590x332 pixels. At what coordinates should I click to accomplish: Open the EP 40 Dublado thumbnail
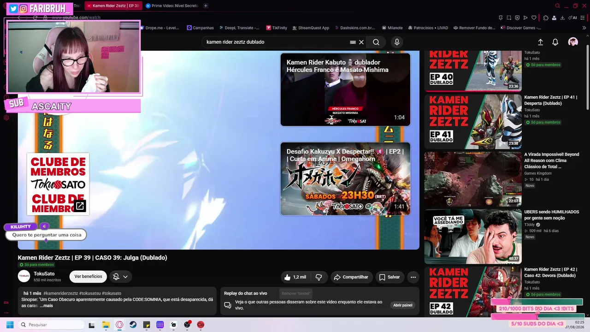tap(473, 70)
